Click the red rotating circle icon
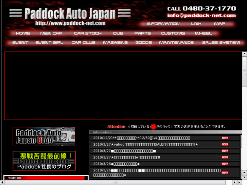The height and width of the screenshot is (185, 247). 153,127
